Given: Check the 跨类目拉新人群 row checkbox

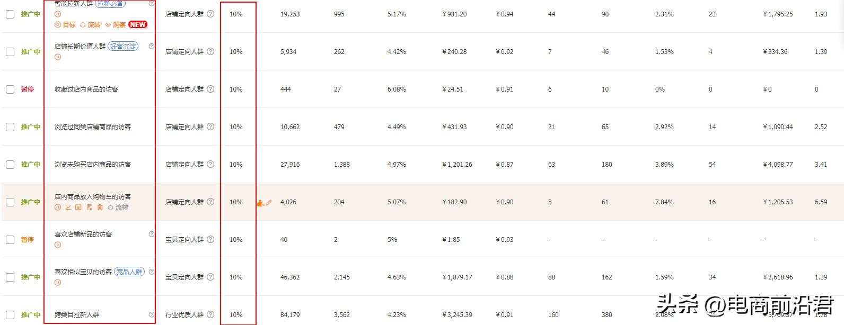Looking at the screenshot, I should tap(10, 315).
